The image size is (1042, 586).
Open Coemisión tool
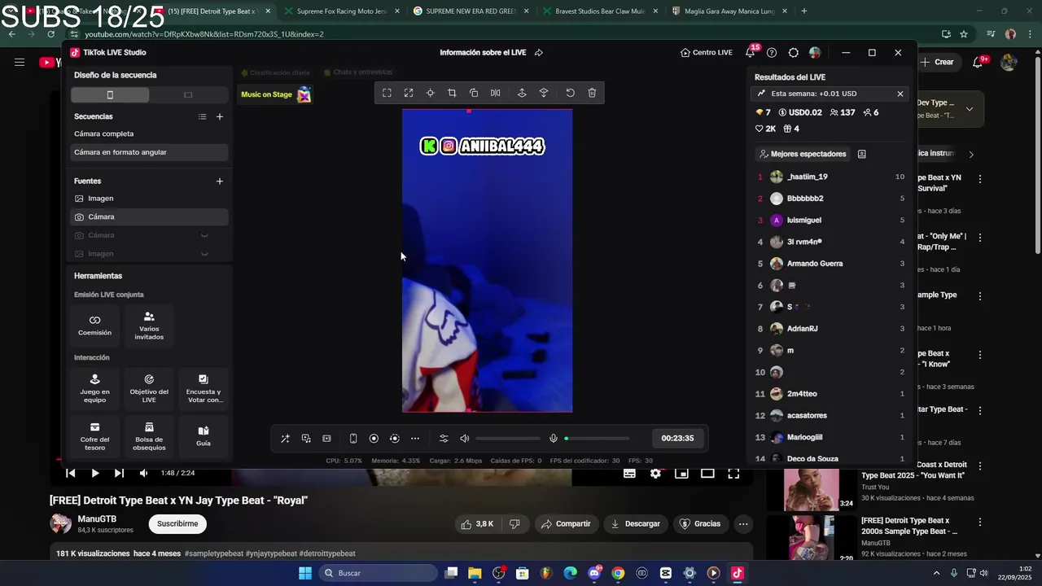[x=94, y=325]
